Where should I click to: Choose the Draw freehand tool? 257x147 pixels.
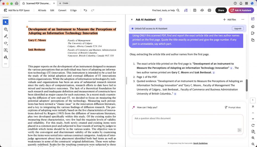6,43
